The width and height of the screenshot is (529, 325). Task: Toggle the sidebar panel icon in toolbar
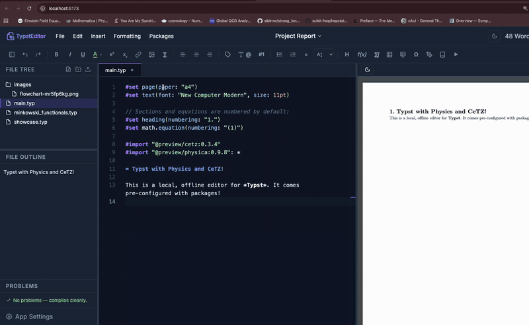tap(12, 54)
